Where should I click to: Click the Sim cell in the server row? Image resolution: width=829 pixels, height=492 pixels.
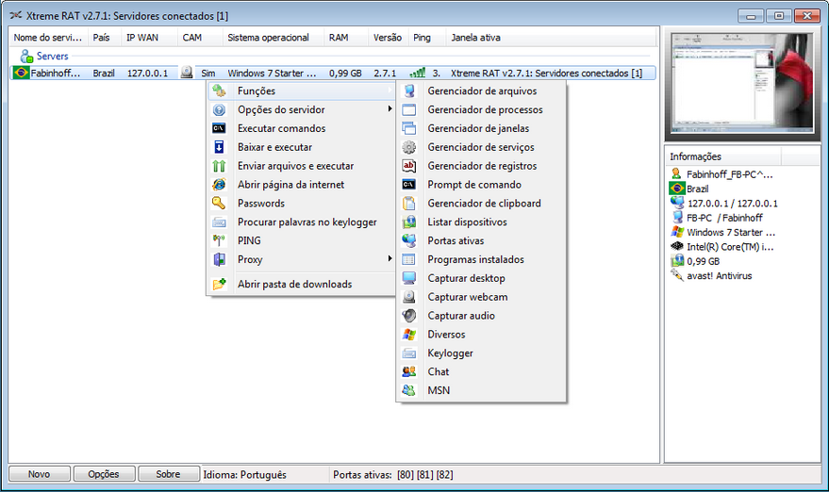pos(208,73)
